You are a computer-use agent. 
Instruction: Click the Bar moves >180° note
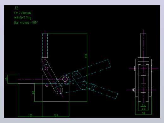[x=26, y=22]
